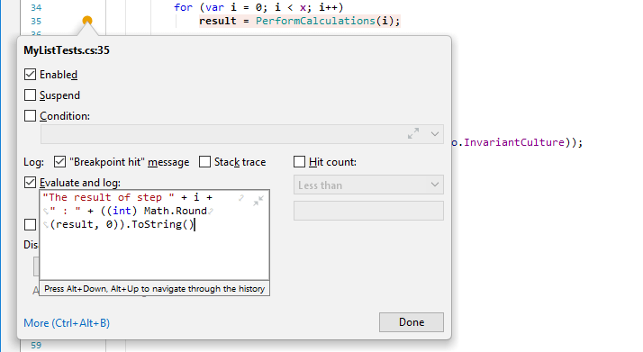Click InvariantCulture in the editor code
The width and height of the screenshot is (643, 352).
[x=514, y=142]
